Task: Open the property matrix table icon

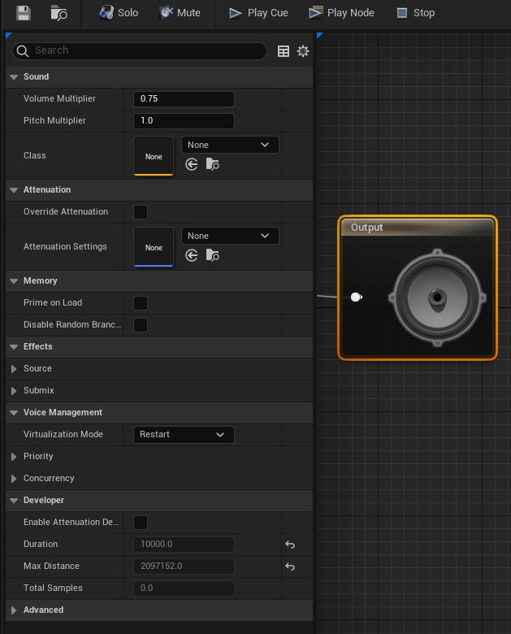Action: pos(284,51)
